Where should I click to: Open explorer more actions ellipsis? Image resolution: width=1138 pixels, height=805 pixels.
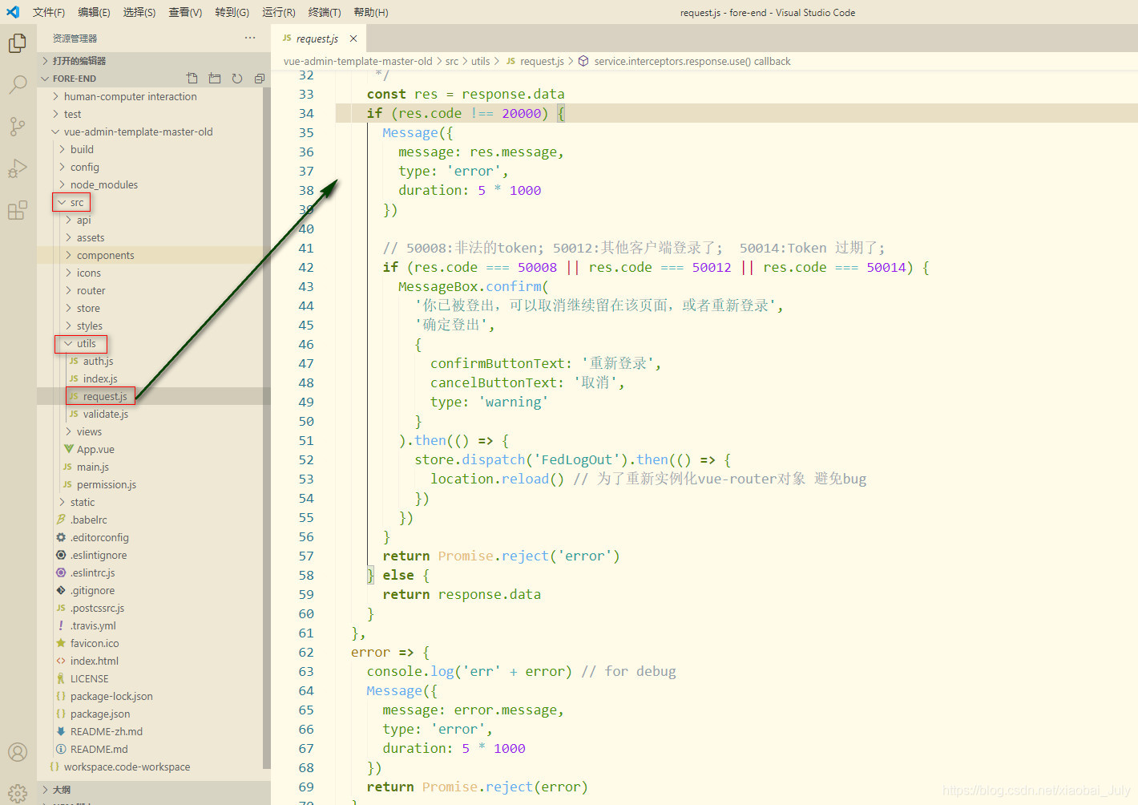pyautogui.click(x=250, y=38)
